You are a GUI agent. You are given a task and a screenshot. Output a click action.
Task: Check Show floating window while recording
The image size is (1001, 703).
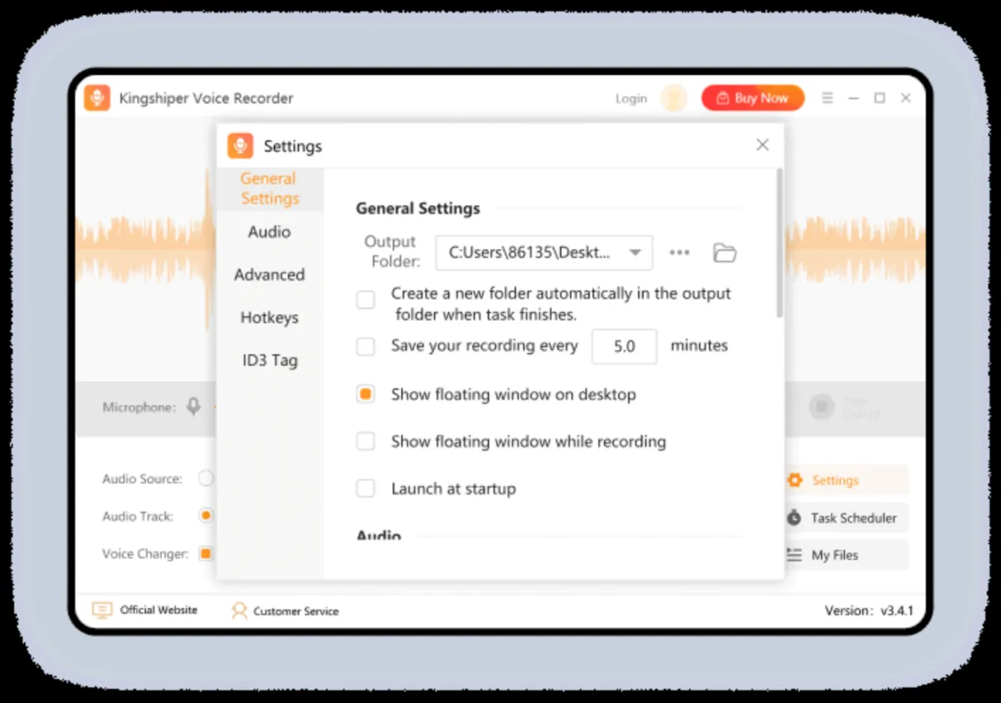(x=365, y=441)
